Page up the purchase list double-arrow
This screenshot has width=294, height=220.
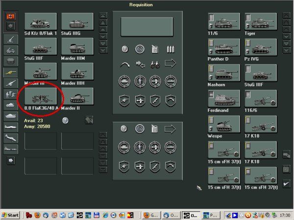(x=103, y=22)
